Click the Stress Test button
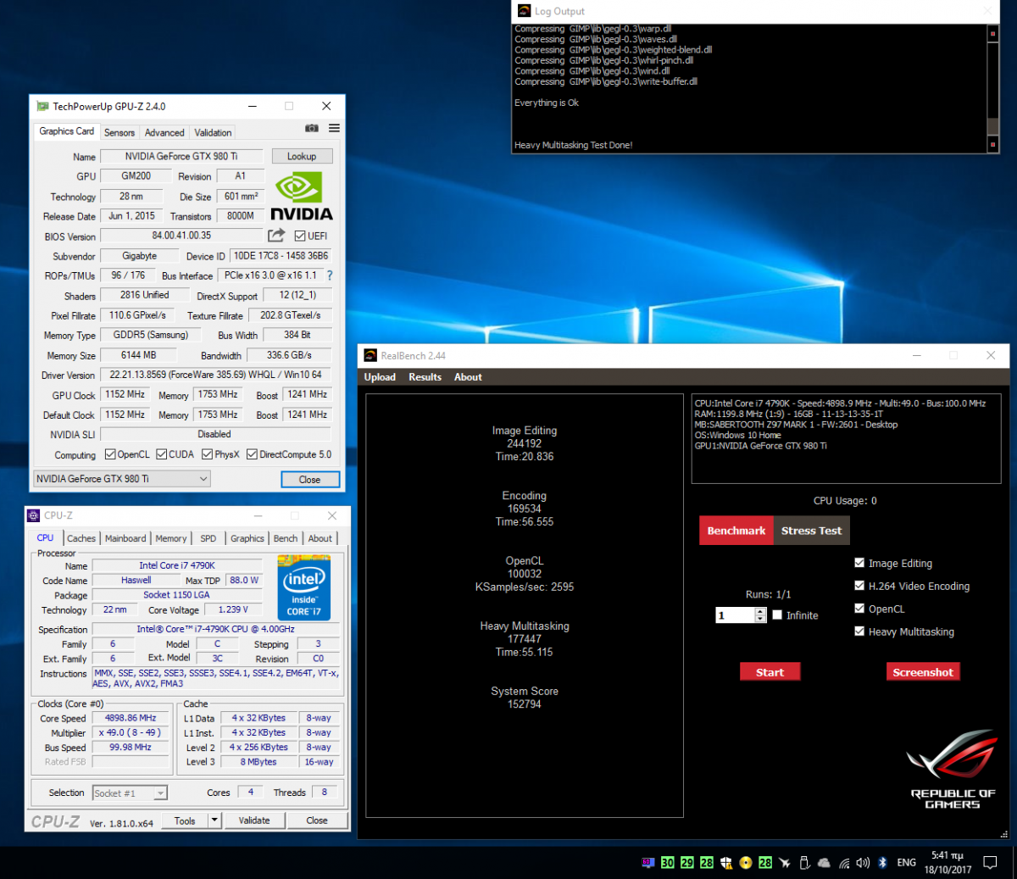 click(x=811, y=531)
